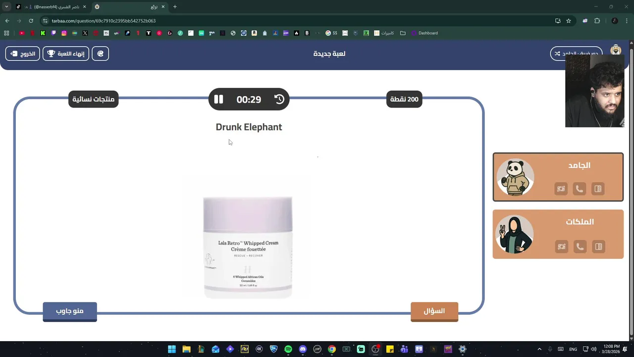Click the الخروج exit button

[x=23, y=54]
